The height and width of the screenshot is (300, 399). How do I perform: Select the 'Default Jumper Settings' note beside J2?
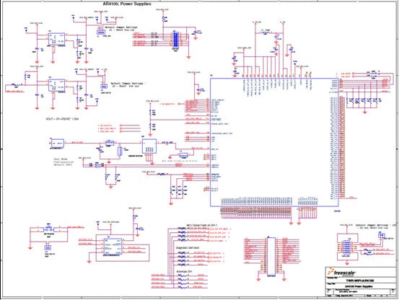tap(128, 84)
